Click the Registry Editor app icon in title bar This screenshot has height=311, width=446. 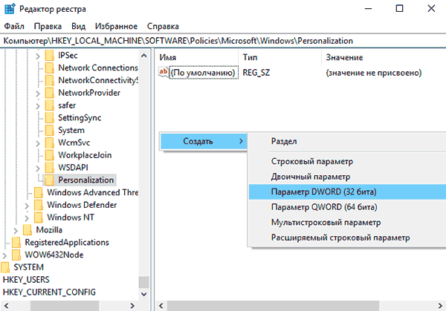[x=10, y=9]
